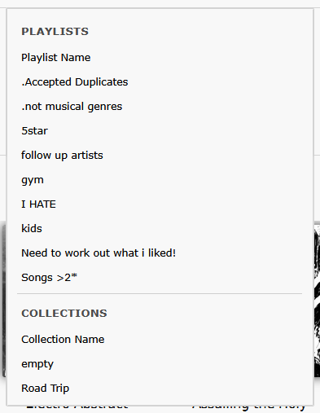Open the 'kids' playlist
This screenshot has height=413, width=320.
coord(32,229)
